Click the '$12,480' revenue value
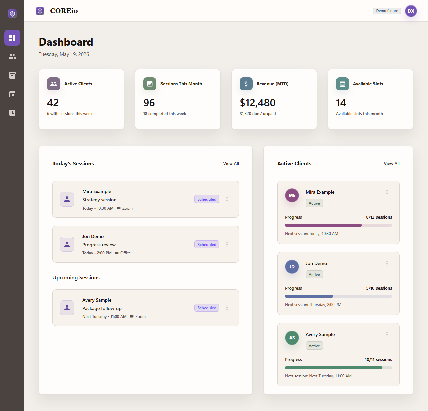This screenshot has height=411, width=428. (x=257, y=103)
